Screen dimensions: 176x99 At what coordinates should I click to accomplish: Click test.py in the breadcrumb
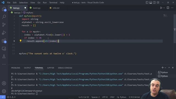(x=17, y=13)
